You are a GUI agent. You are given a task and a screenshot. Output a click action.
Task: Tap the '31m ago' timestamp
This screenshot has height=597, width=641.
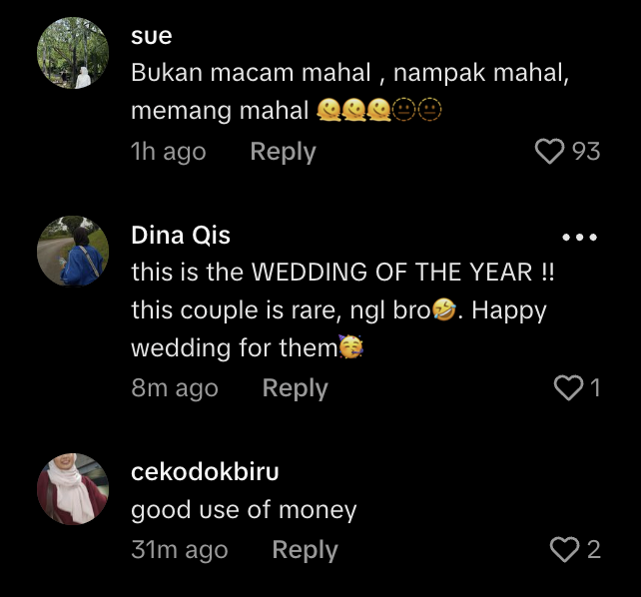coord(179,550)
